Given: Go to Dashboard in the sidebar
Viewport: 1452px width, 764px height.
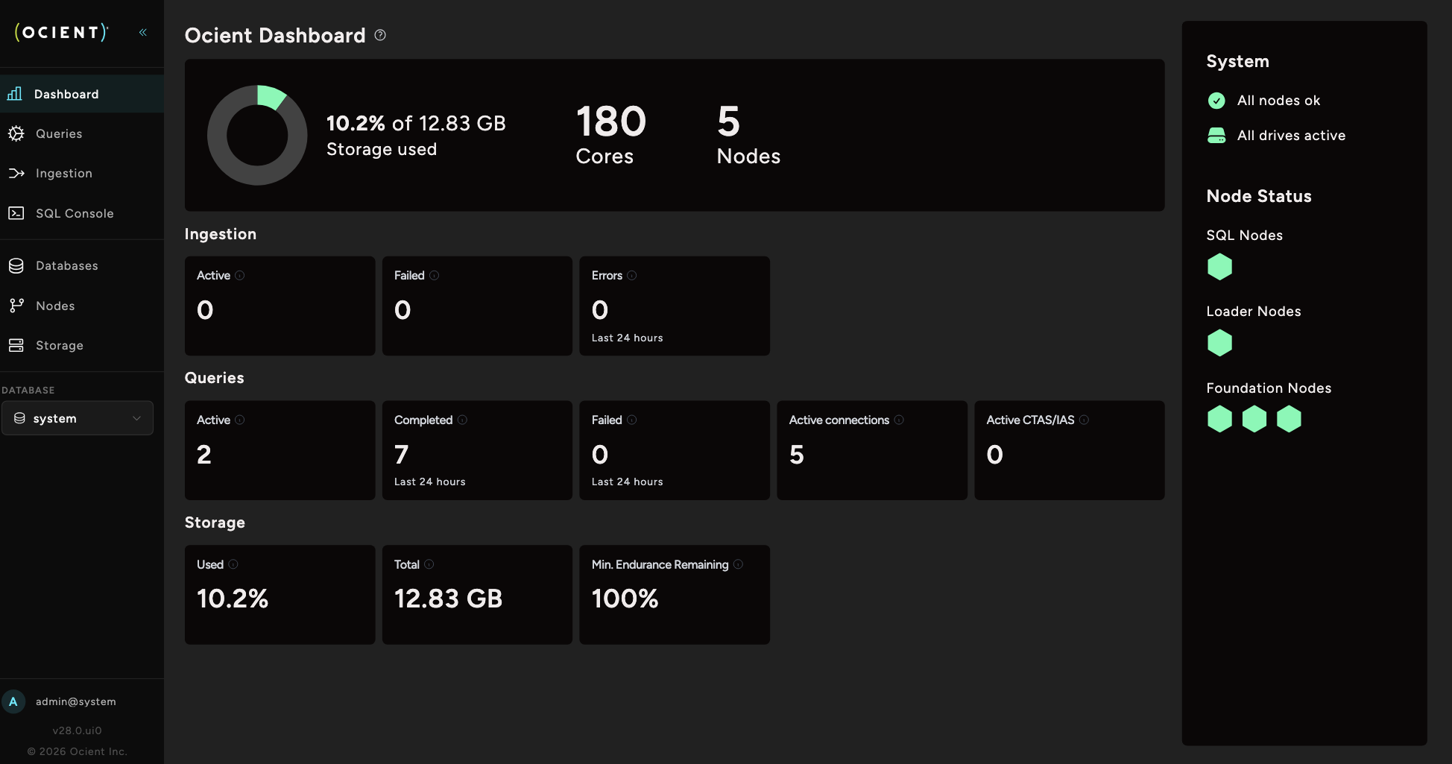Looking at the screenshot, I should click(x=82, y=94).
